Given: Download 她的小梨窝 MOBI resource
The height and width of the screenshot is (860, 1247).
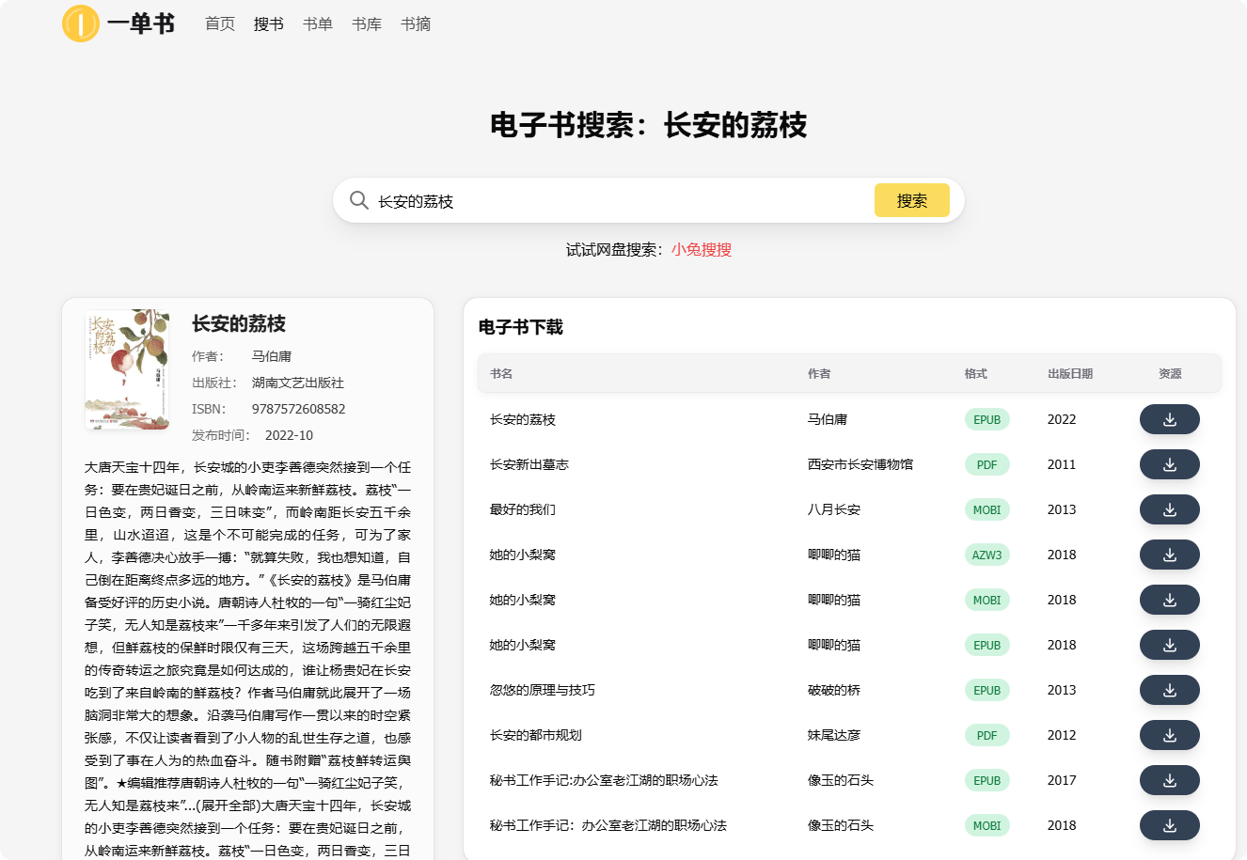Looking at the screenshot, I should 1169,600.
